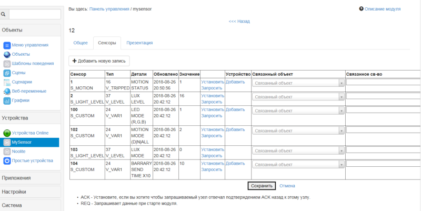Click the Объекты globe icon

[x=7, y=54]
